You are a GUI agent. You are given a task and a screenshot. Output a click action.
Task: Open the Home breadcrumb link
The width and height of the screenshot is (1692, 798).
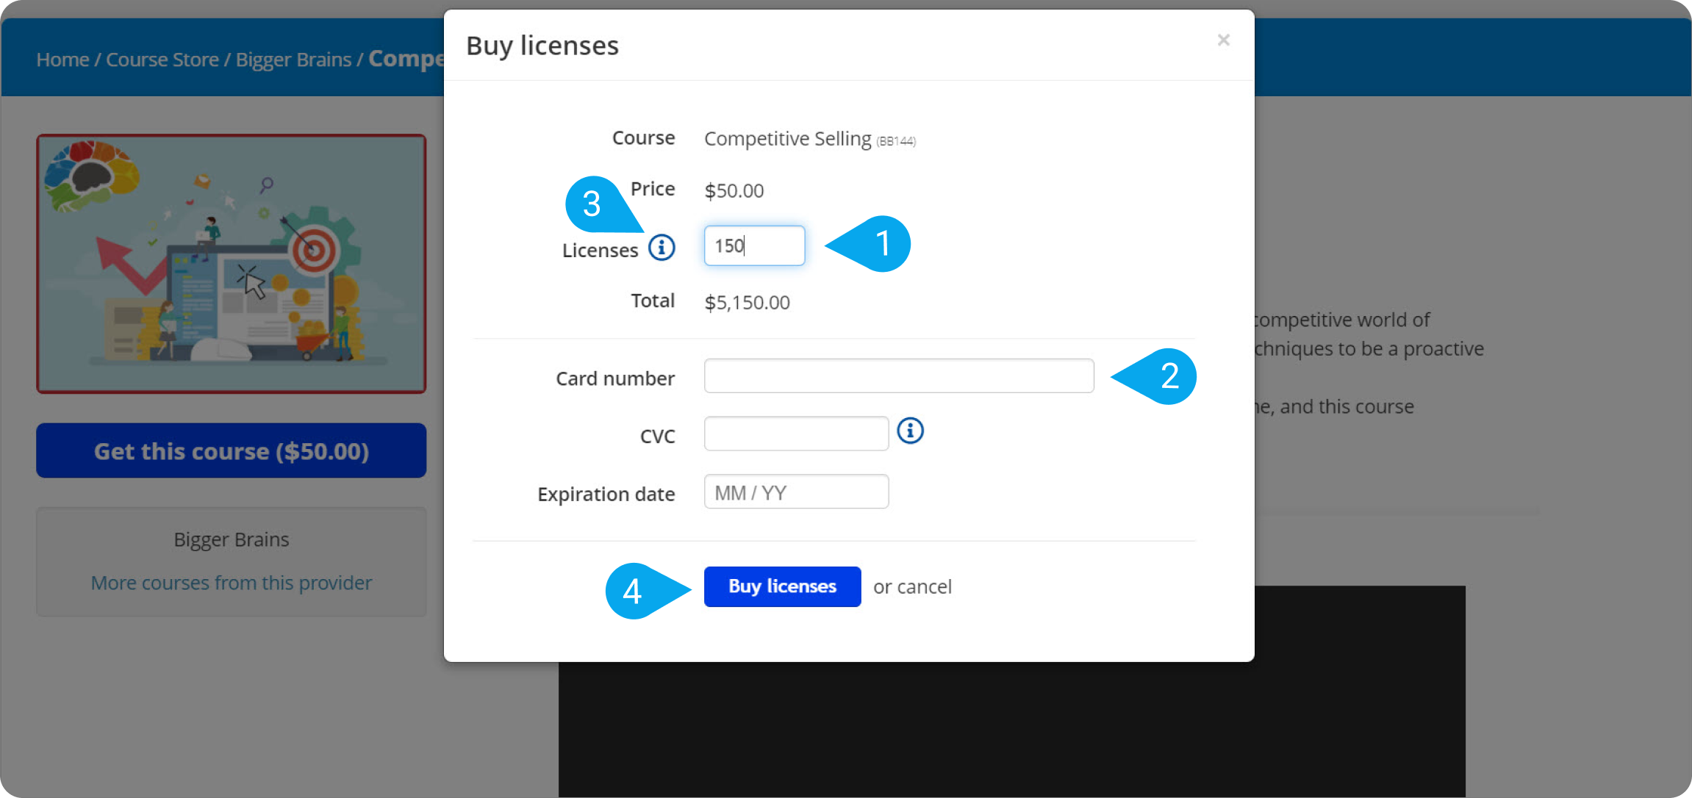pyautogui.click(x=62, y=59)
